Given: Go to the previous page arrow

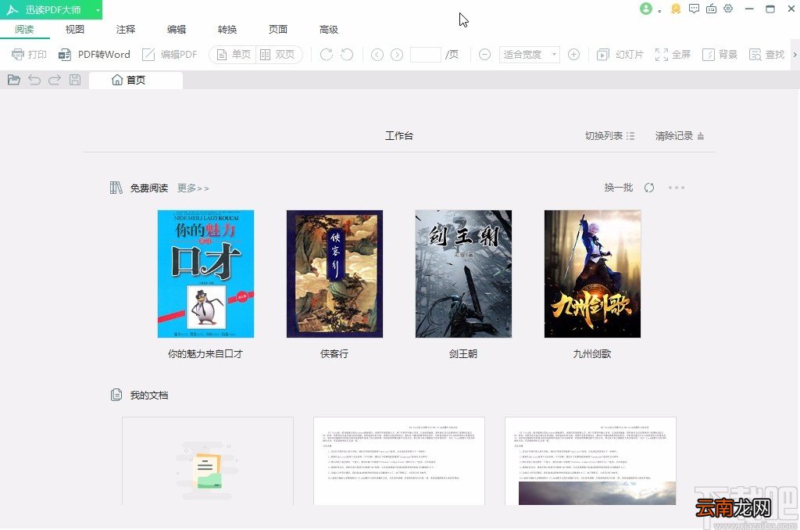Looking at the screenshot, I should tap(377, 54).
